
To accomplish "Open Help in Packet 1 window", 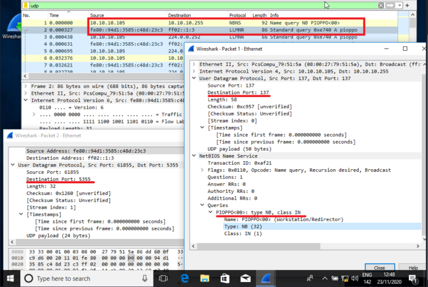I will 413,267.
